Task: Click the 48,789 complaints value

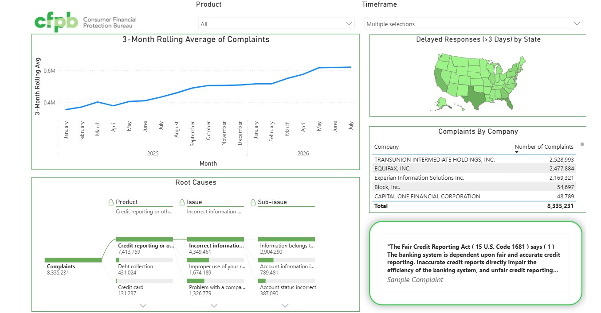Action: click(566, 197)
